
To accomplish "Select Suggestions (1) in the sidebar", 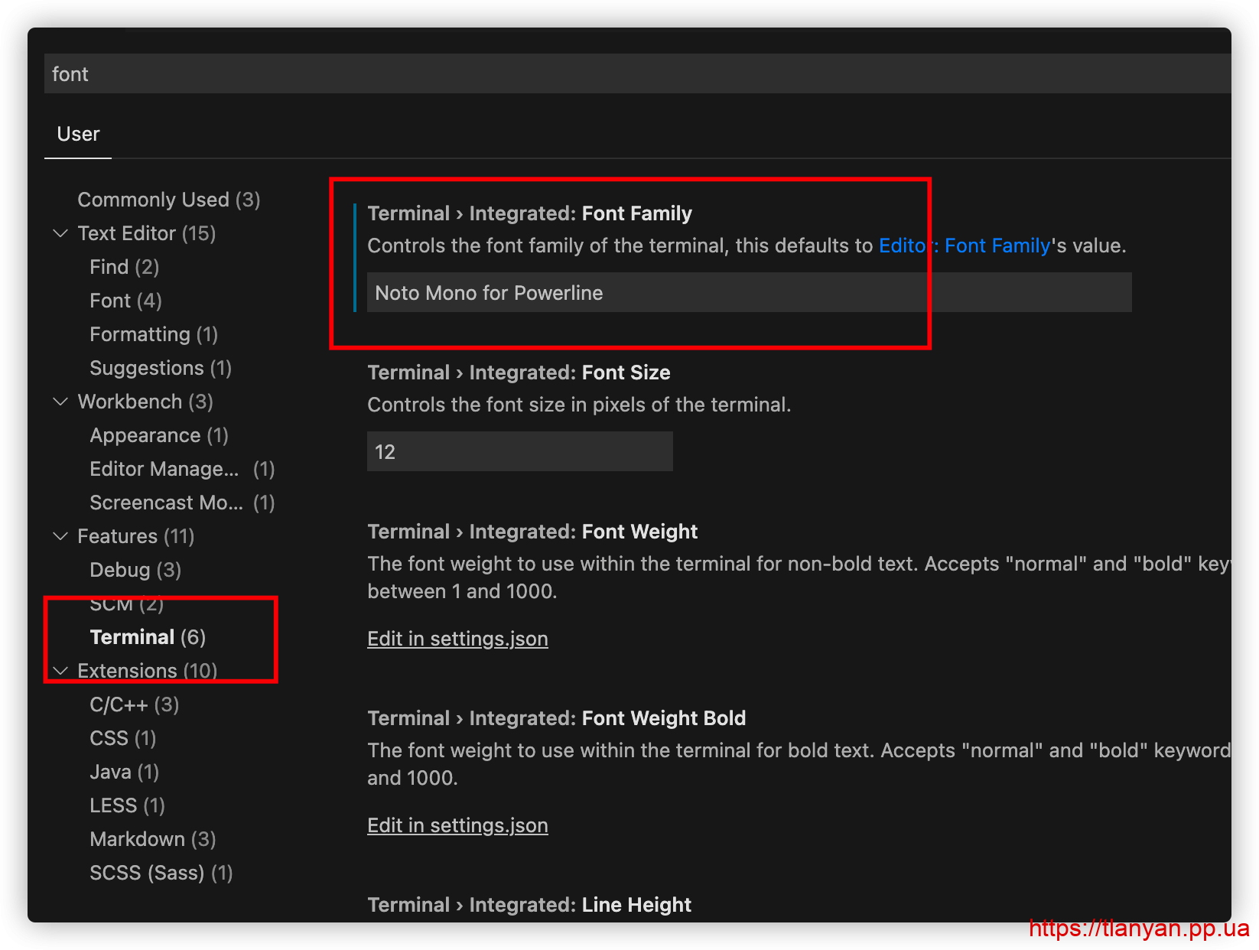I will pyautogui.click(x=161, y=368).
